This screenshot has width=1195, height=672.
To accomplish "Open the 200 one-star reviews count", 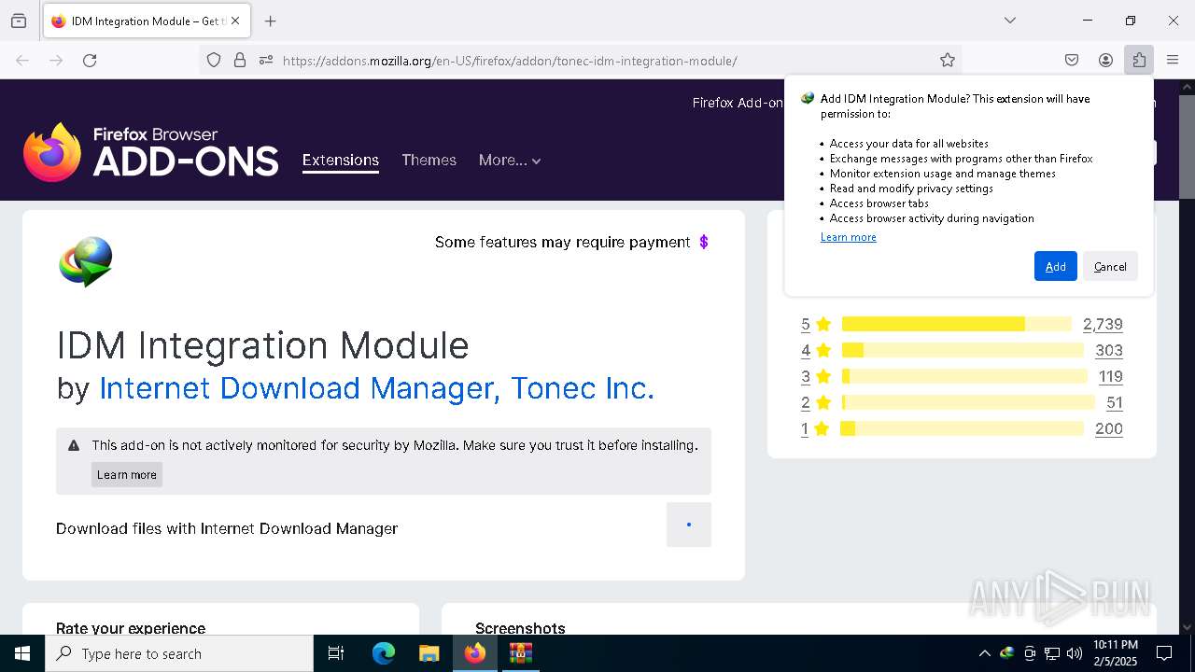I will 1108,428.
